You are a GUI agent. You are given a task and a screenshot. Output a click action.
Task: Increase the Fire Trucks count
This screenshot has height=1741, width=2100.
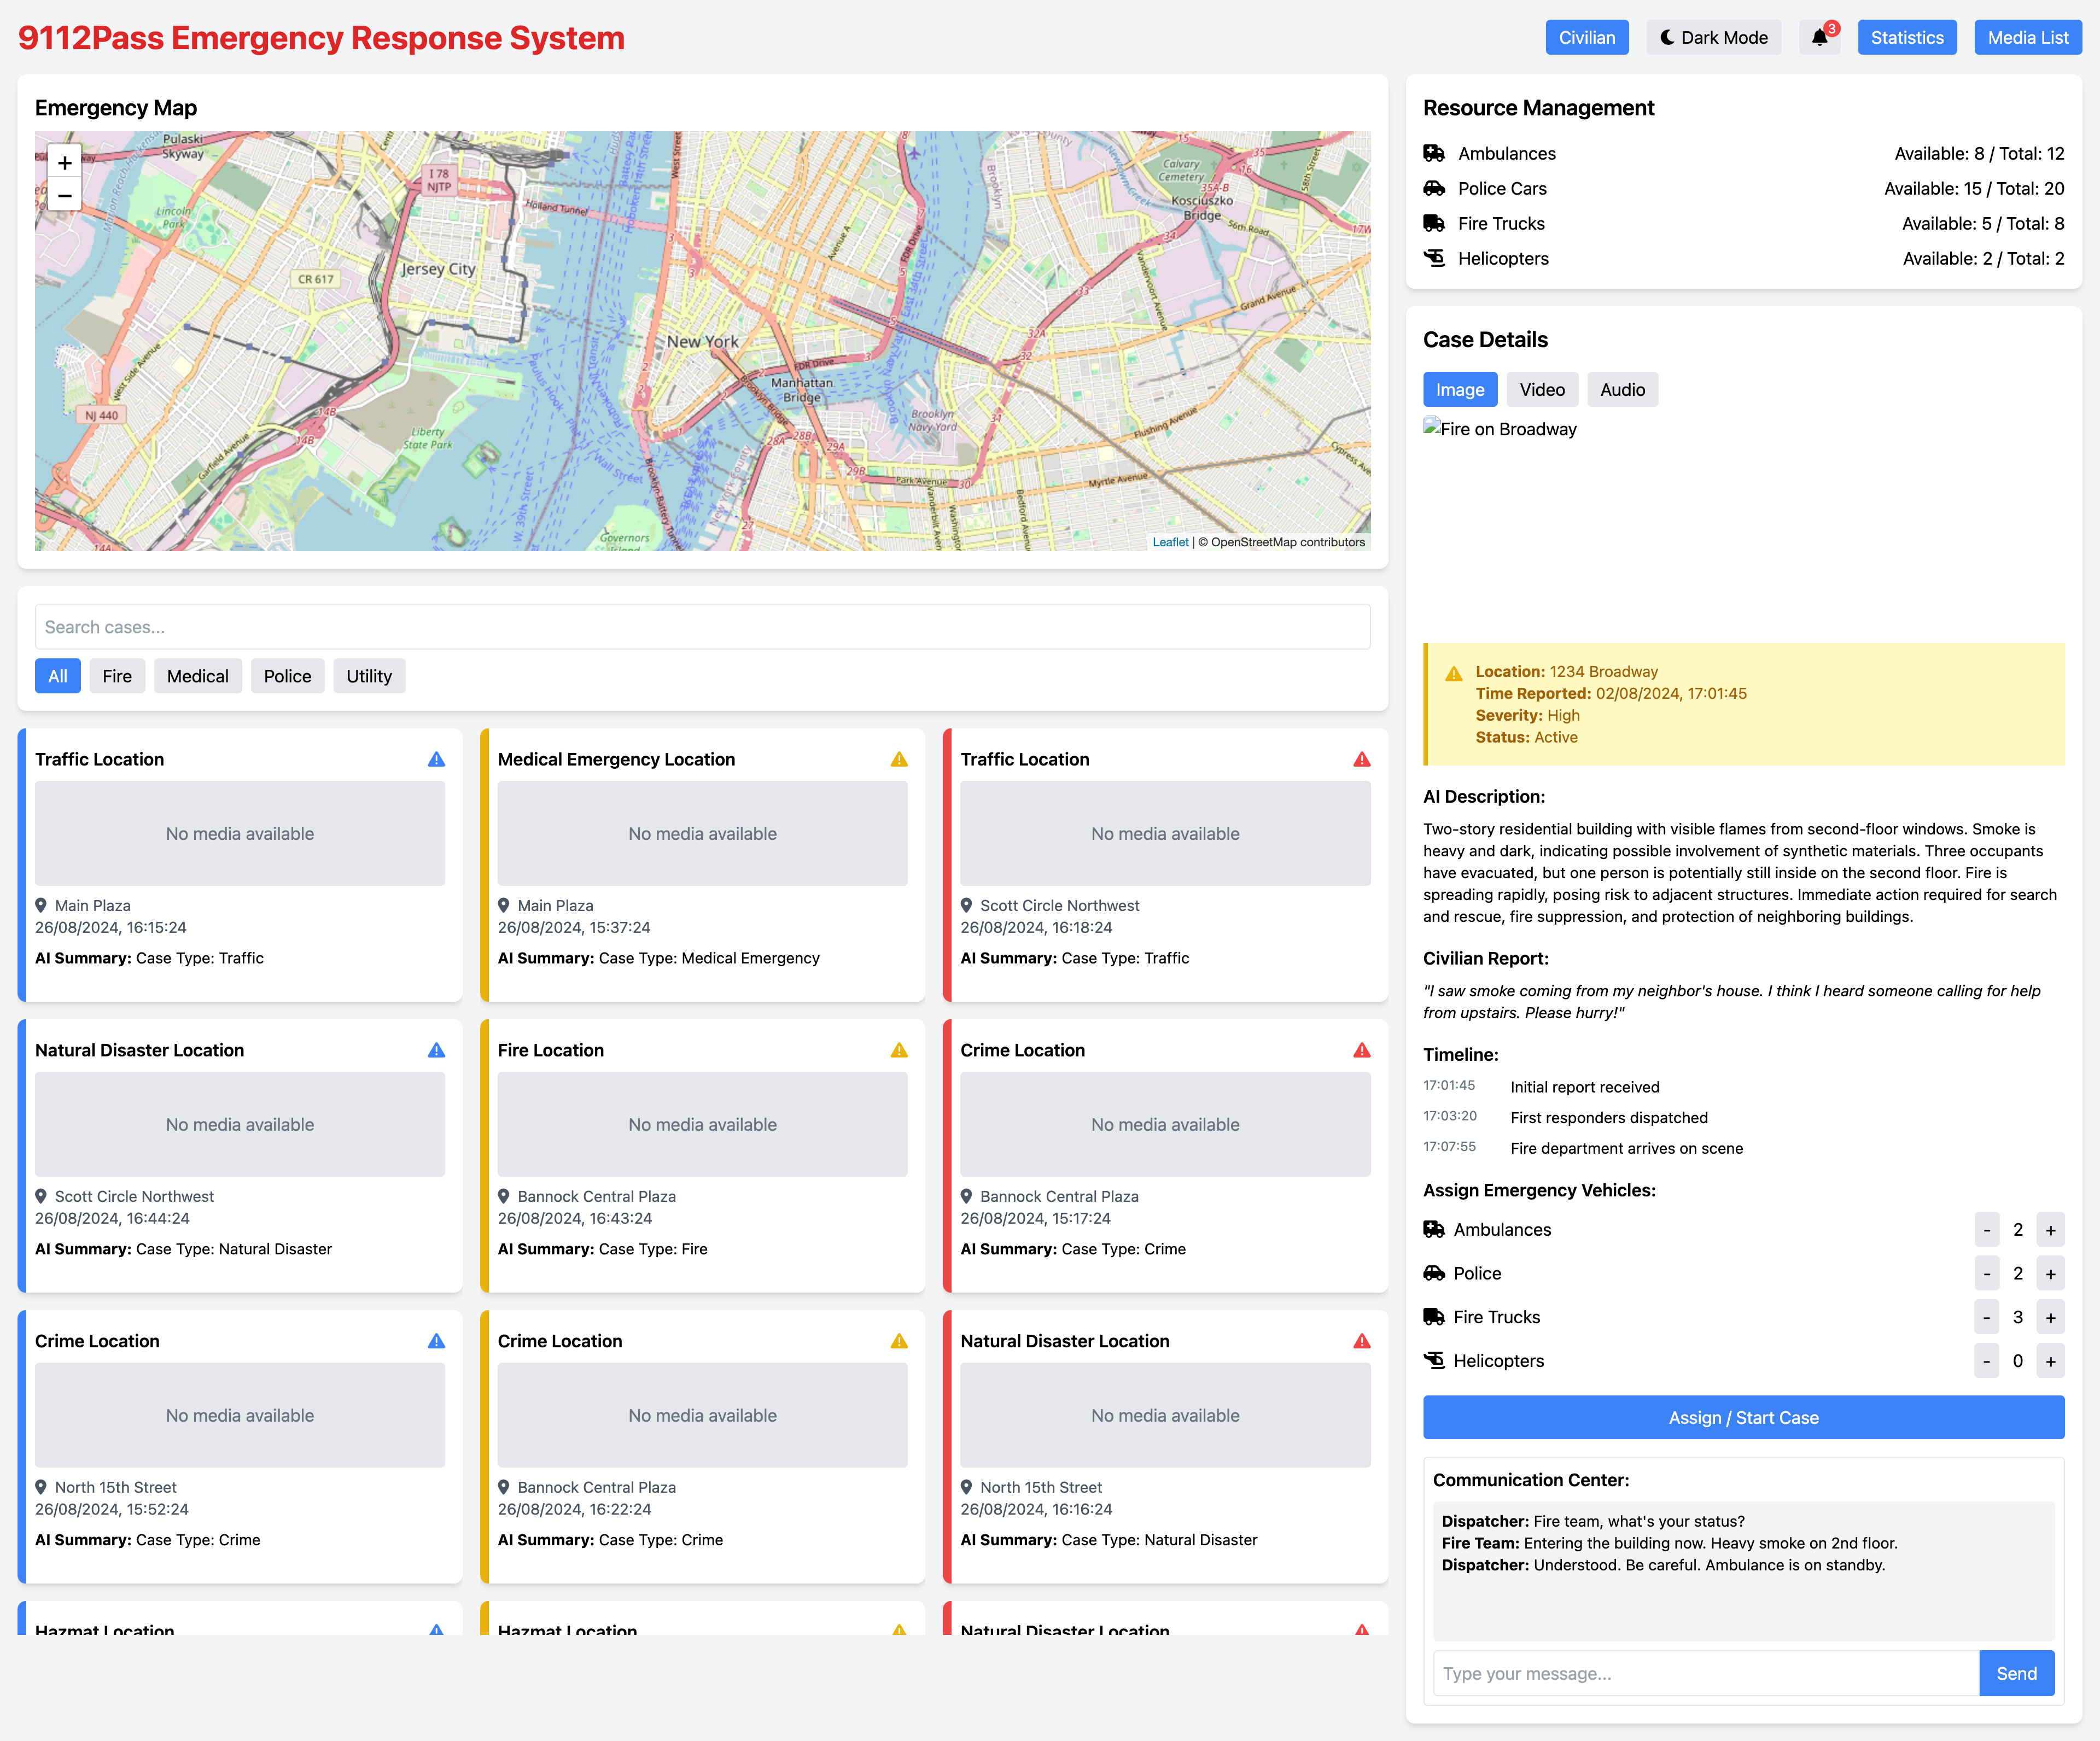tap(2050, 1318)
